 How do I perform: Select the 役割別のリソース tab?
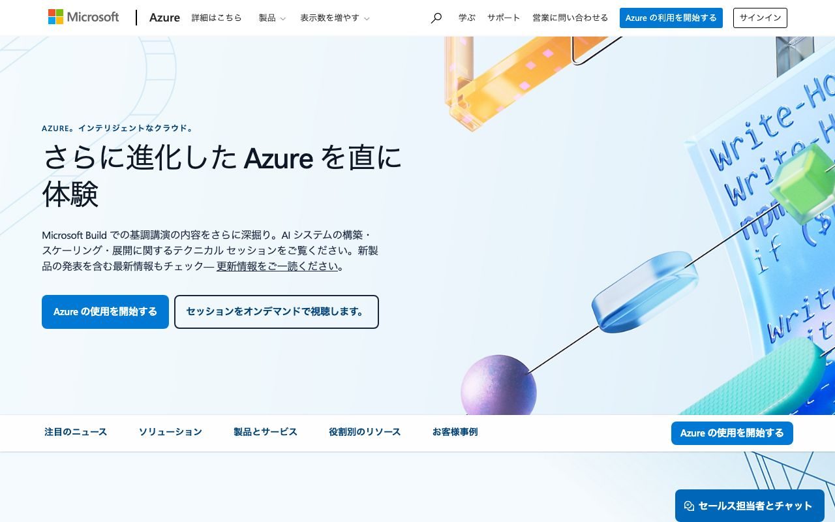click(x=365, y=432)
